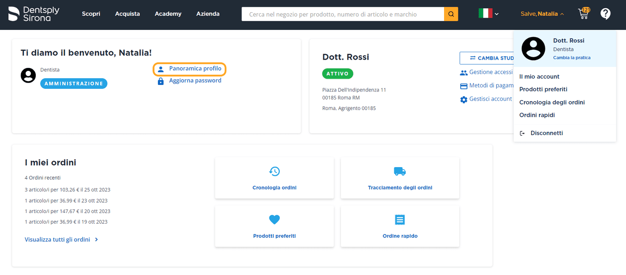Click the Tracciamento degli ordini truck icon
This screenshot has width=626, height=275.
pos(400,171)
